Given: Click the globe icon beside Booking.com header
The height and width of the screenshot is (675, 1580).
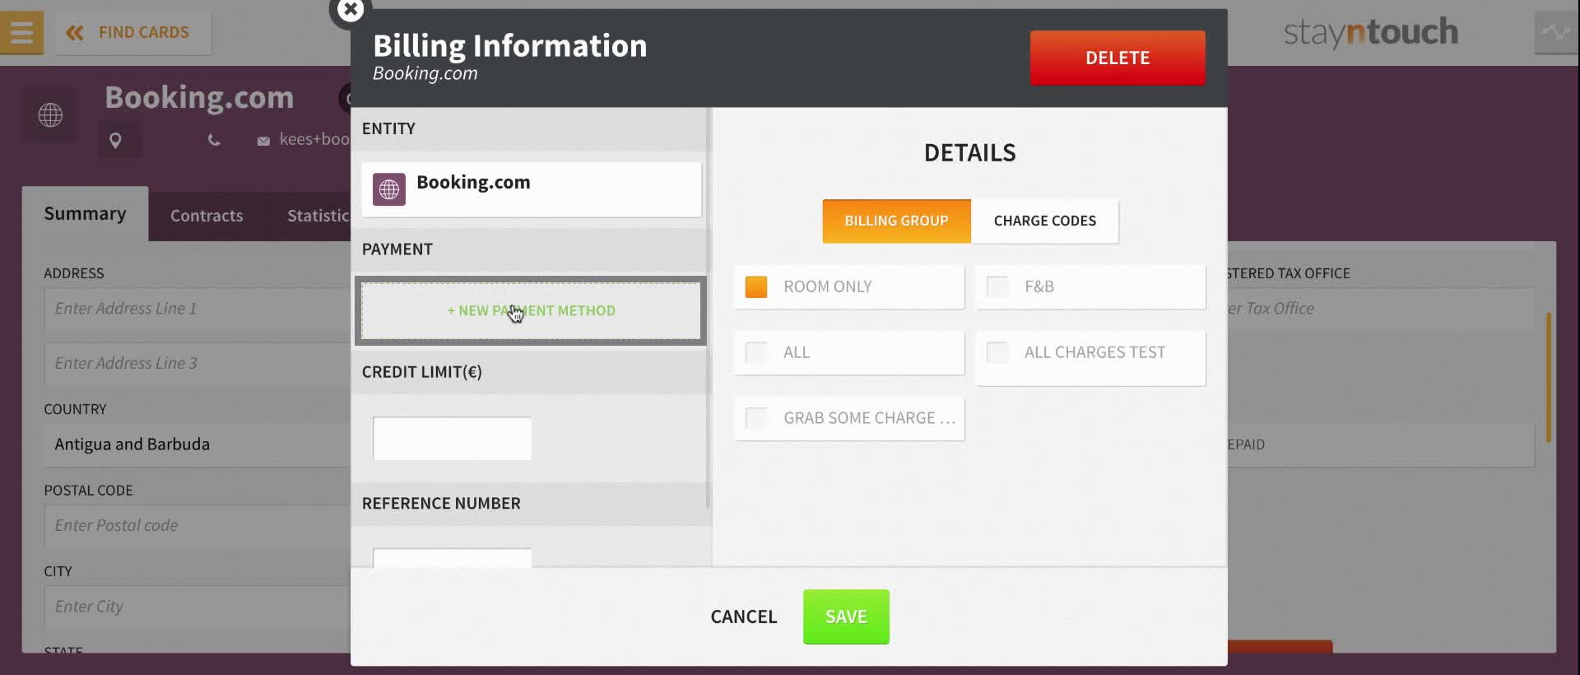Looking at the screenshot, I should coord(50,115).
